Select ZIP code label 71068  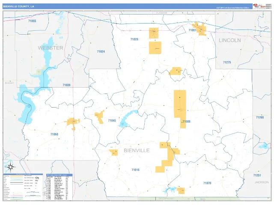(54, 134)
